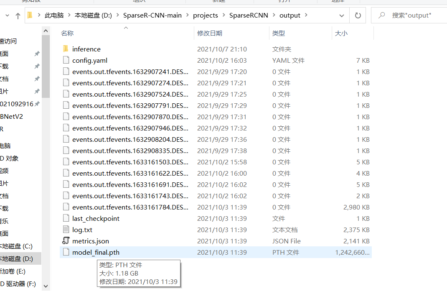This screenshot has width=447, height=294.
Task: Click the 修改日期 column header
Action: [210, 33]
